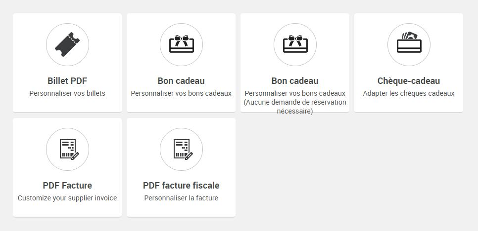The width and height of the screenshot is (478, 231).
Task: Click 'Adapter les chèques cadeaux' text
Action: pyautogui.click(x=409, y=93)
